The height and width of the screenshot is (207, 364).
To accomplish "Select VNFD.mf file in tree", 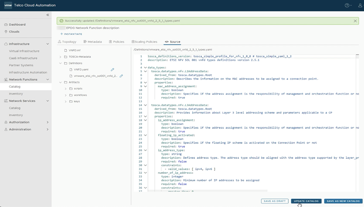I will pyautogui.click(x=75, y=50).
